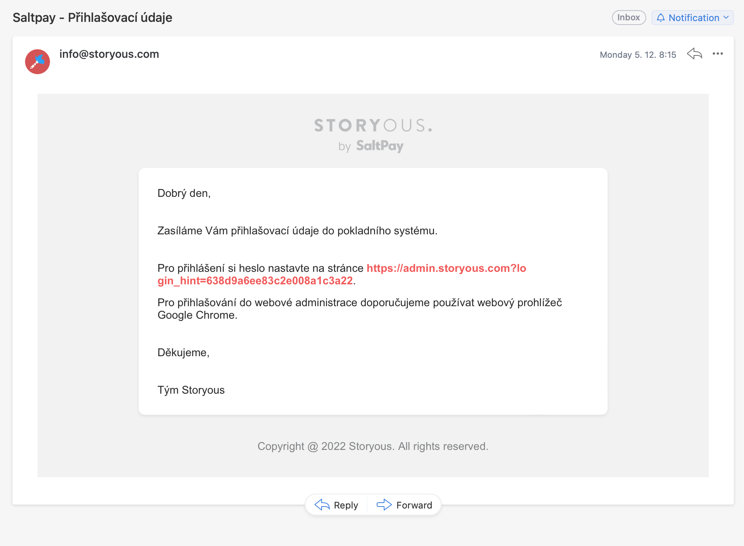This screenshot has width=744, height=546.
Task: Open the Notification dropdown
Action: (692, 18)
